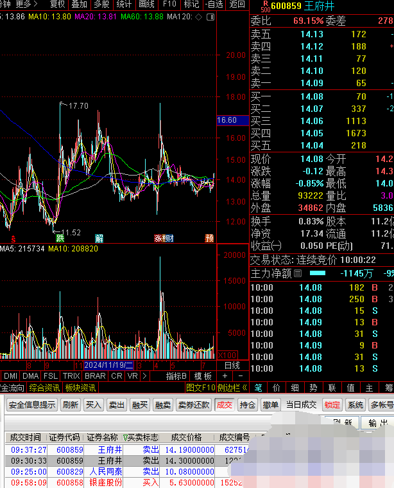This screenshot has height=488, width=394.
Task: Open the 综合资讯 tab
Action: tap(44, 388)
